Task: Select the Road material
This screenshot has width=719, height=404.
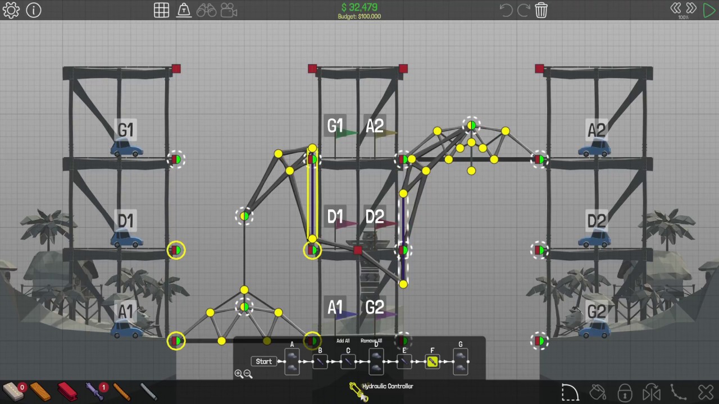Action: click(13, 391)
